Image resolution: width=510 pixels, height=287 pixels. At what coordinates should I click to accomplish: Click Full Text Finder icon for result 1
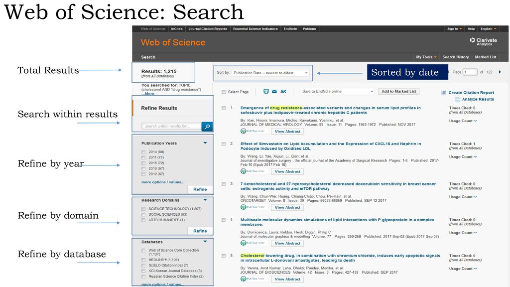tap(253, 131)
